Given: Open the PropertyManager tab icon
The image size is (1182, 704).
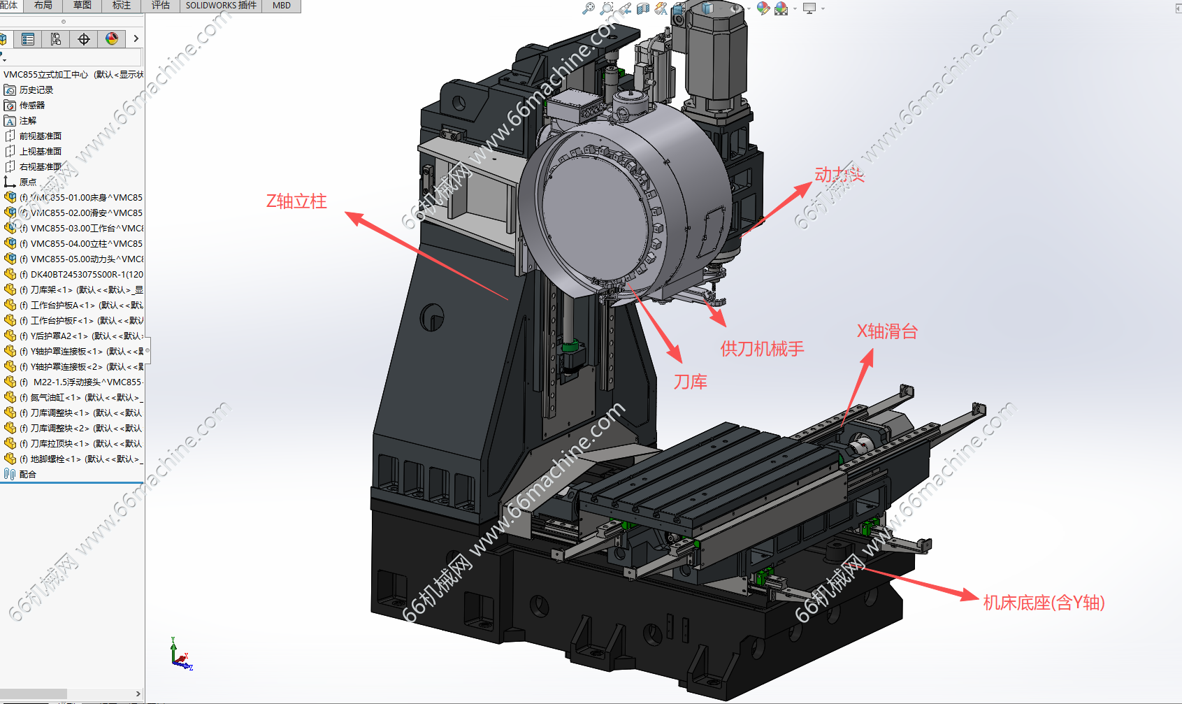Looking at the screenshot, I should click(x=28, y=39).
